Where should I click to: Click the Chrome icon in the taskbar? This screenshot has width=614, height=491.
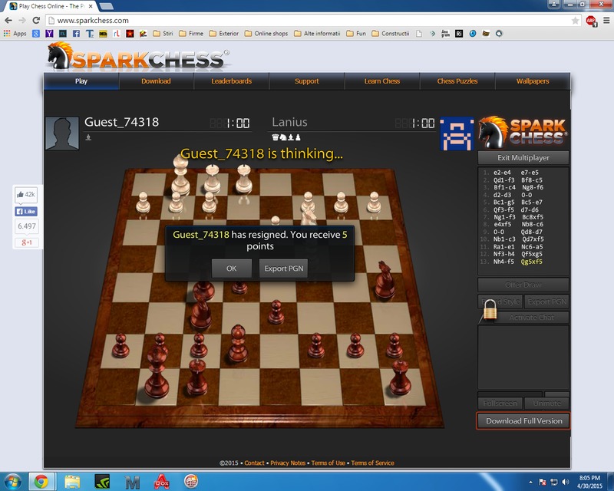[x=41, y=482]
